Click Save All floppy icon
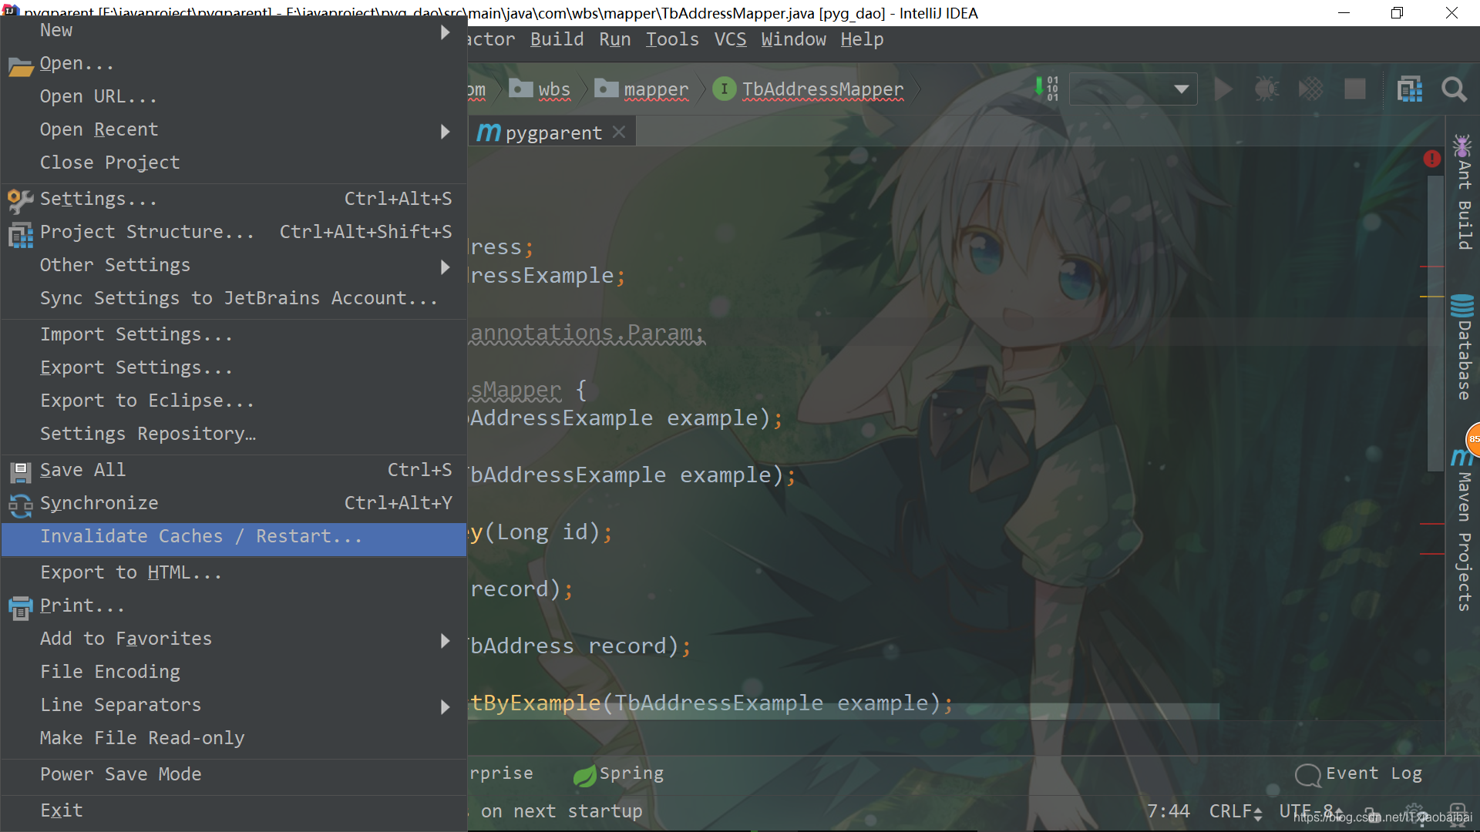Screen dimensions: 1480x832 pyautogui.click(x=20, y=471)
